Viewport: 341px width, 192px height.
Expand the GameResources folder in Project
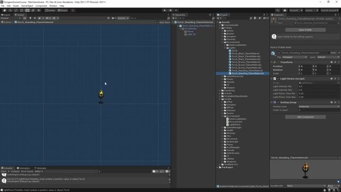223,76
